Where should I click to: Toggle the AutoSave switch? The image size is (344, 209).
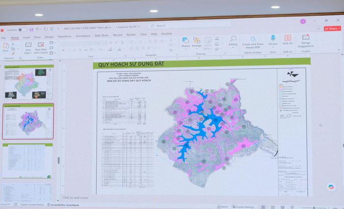point(23,29)
